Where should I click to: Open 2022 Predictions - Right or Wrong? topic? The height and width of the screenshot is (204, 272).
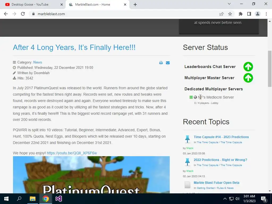(x=220, y=160)
